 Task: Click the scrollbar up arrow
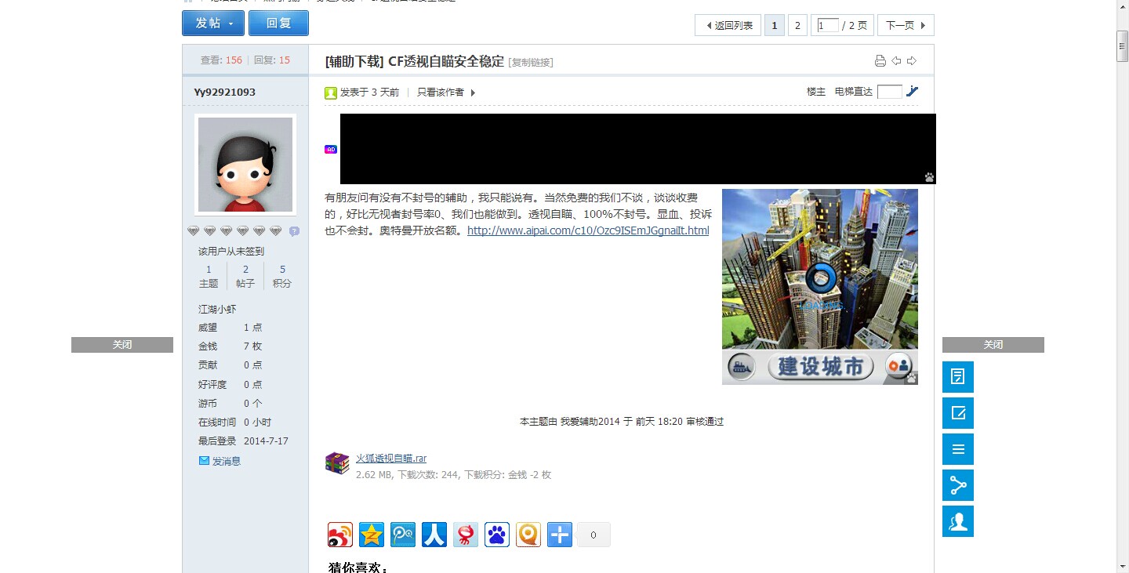[1123, 6]
